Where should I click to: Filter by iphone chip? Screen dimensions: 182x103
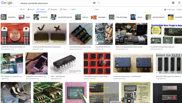click(83, 17)
